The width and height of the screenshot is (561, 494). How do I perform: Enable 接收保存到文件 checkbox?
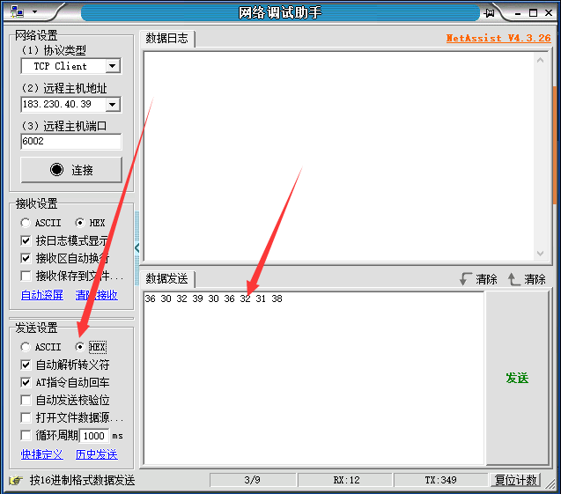pyautogui.click(x=26, y=276)
